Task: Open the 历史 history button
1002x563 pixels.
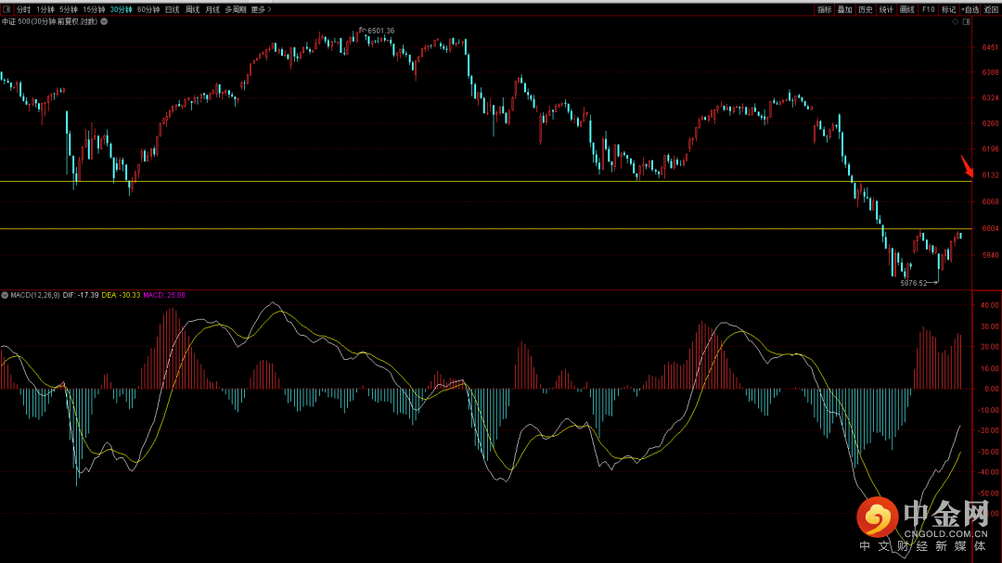Action: click(866, 9)
